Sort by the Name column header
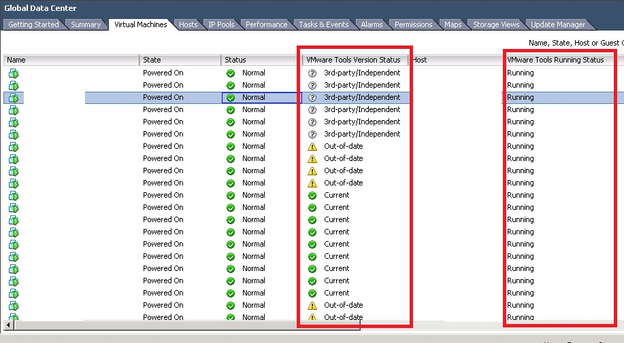The height and width of the screenshot is (343, 624). click(71, 60)
